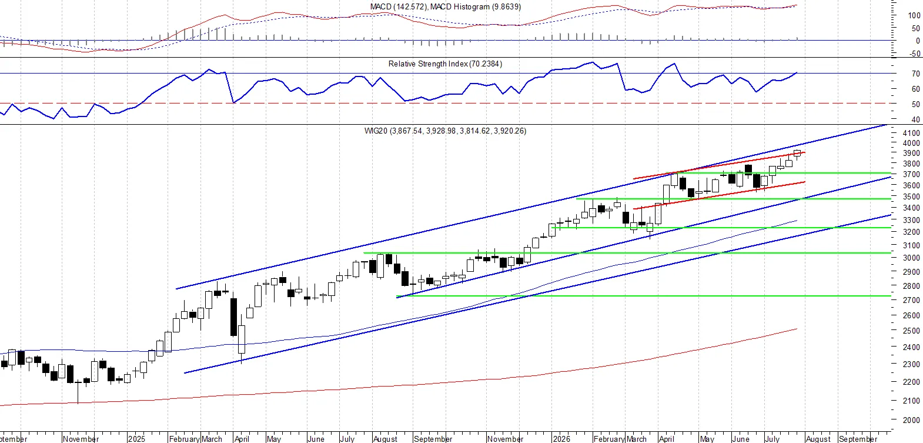923x443 pixels.
Task: Select the 2300 price axis label
Action: click(x=912, y=365)
